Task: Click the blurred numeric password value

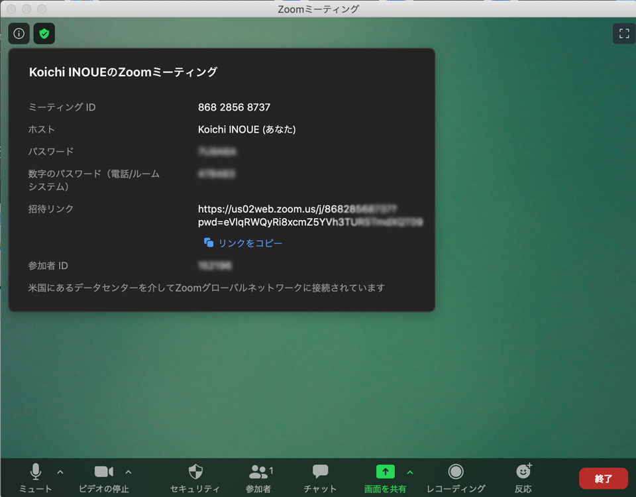Action: tap(216, 174)
